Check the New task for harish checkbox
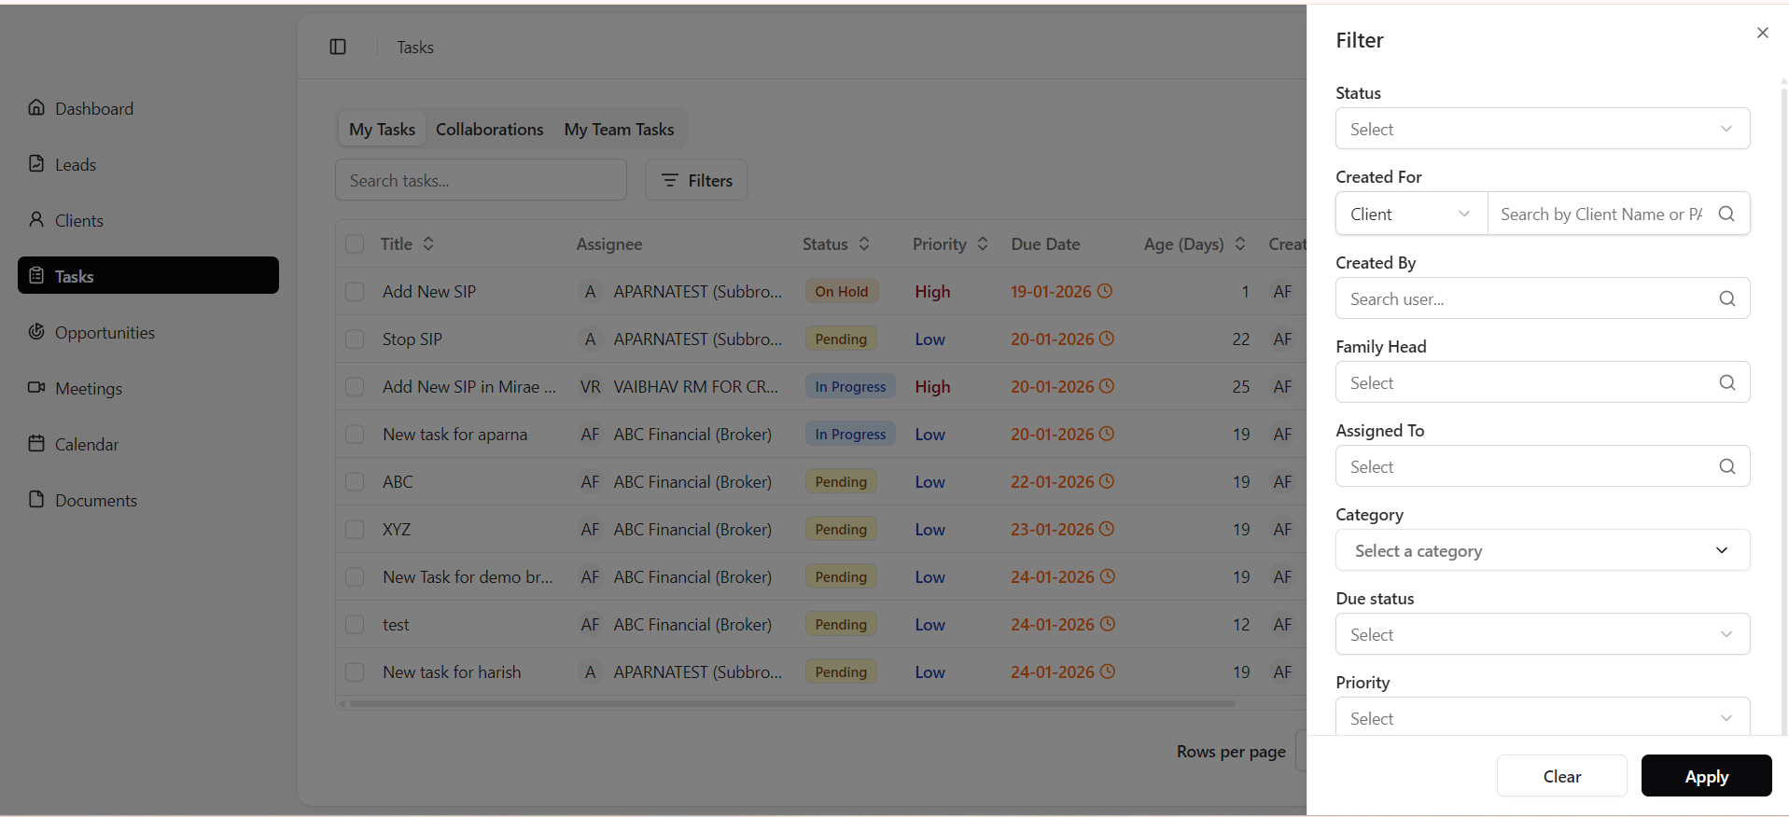Image resolution: width=1789 pixels, height=817 pixels. tap(355, 672)
